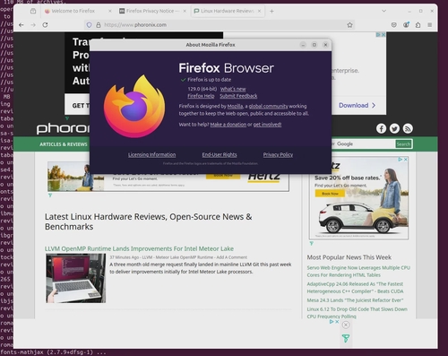Open the Firefox hamburger application menu
This screenshot has height=356, width=448.
430,25
